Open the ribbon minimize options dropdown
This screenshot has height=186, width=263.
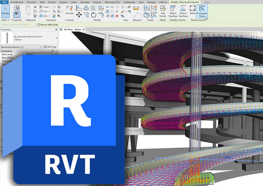coord(209,2)
